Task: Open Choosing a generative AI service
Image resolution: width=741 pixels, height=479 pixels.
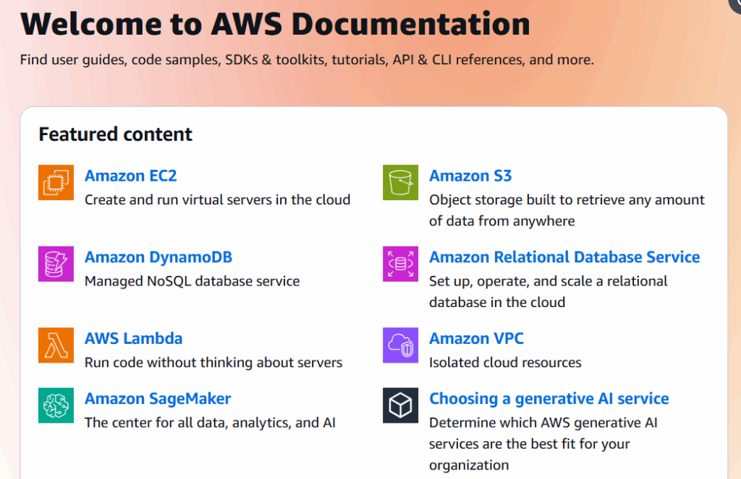Action: click(549, 399)
